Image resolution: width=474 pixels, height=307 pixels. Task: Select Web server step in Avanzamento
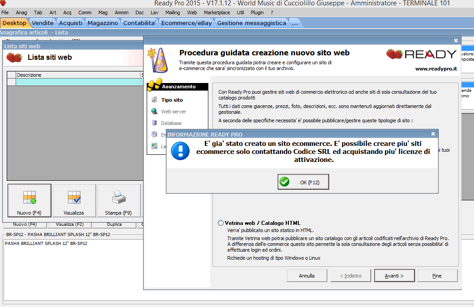pos(174,112)
